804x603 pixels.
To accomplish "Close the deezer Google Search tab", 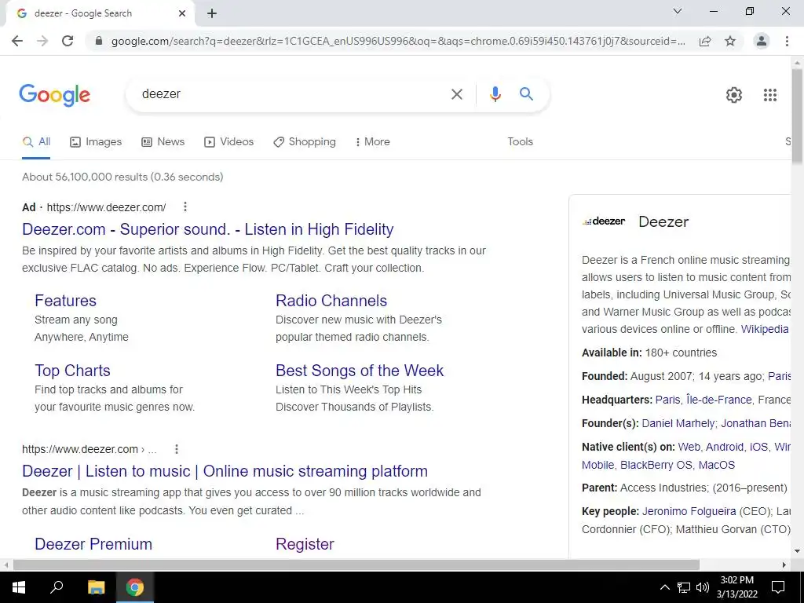I will click(x=182, y=14).
